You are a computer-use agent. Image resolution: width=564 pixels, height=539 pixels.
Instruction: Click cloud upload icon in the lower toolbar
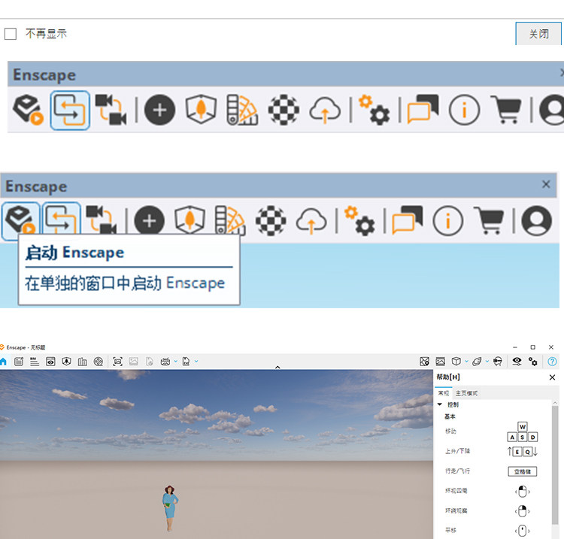(311, 221)
